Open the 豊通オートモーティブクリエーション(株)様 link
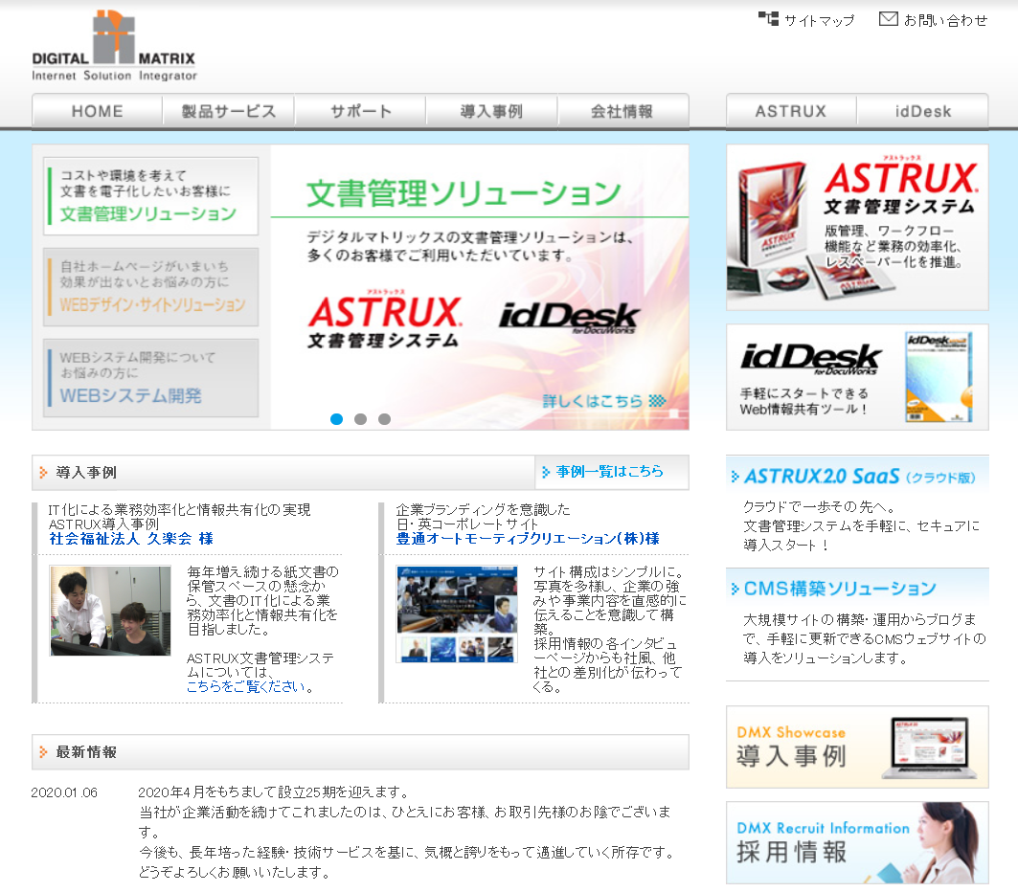 coord(528,539)
